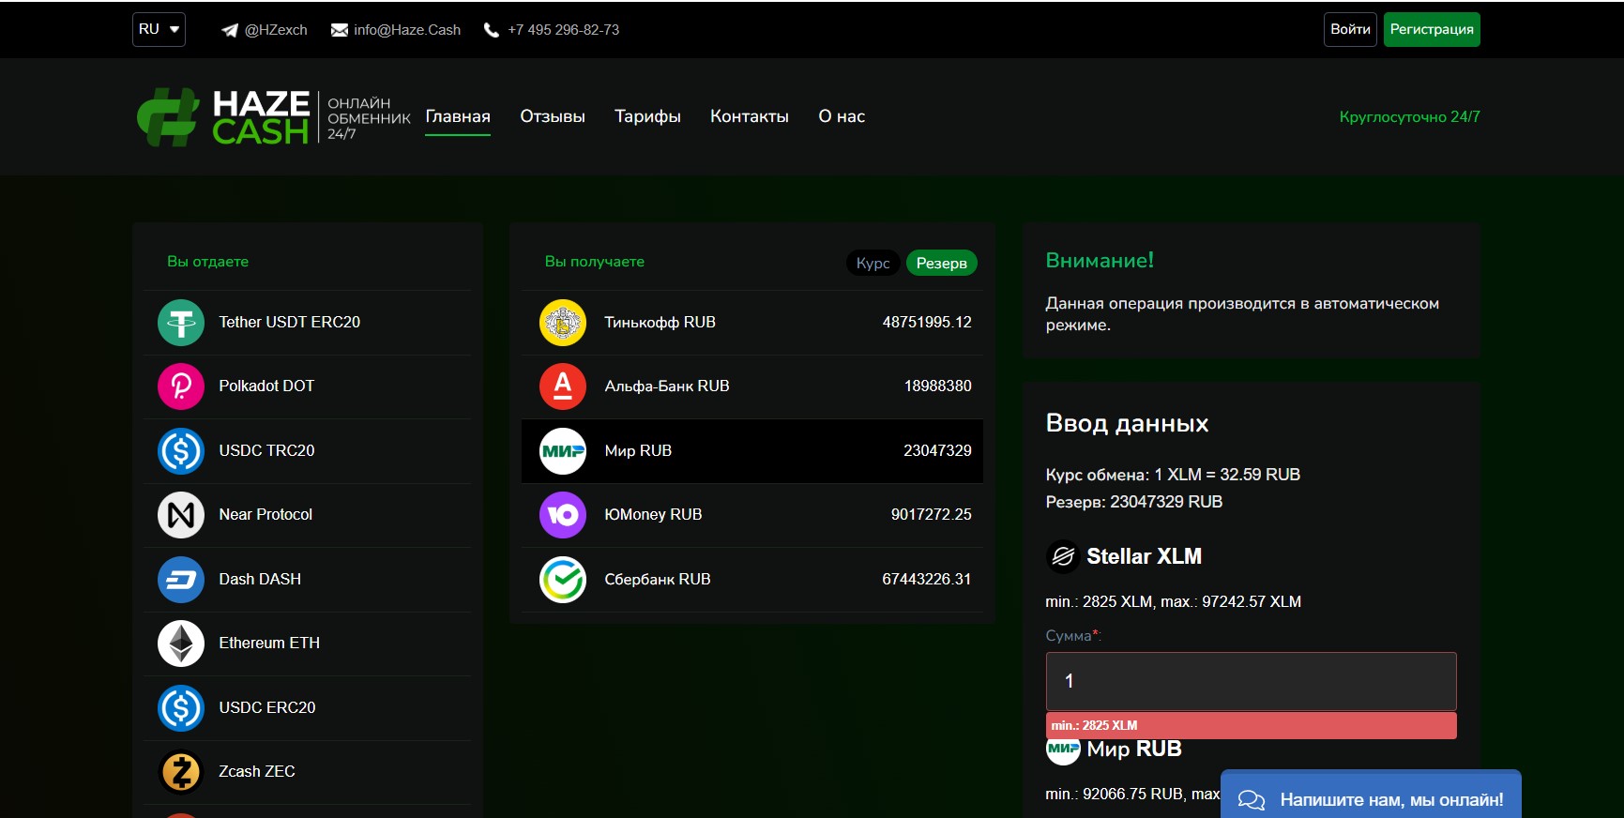
Task: Click the reserve value 48751995.12
Action: tap(927, 323)
